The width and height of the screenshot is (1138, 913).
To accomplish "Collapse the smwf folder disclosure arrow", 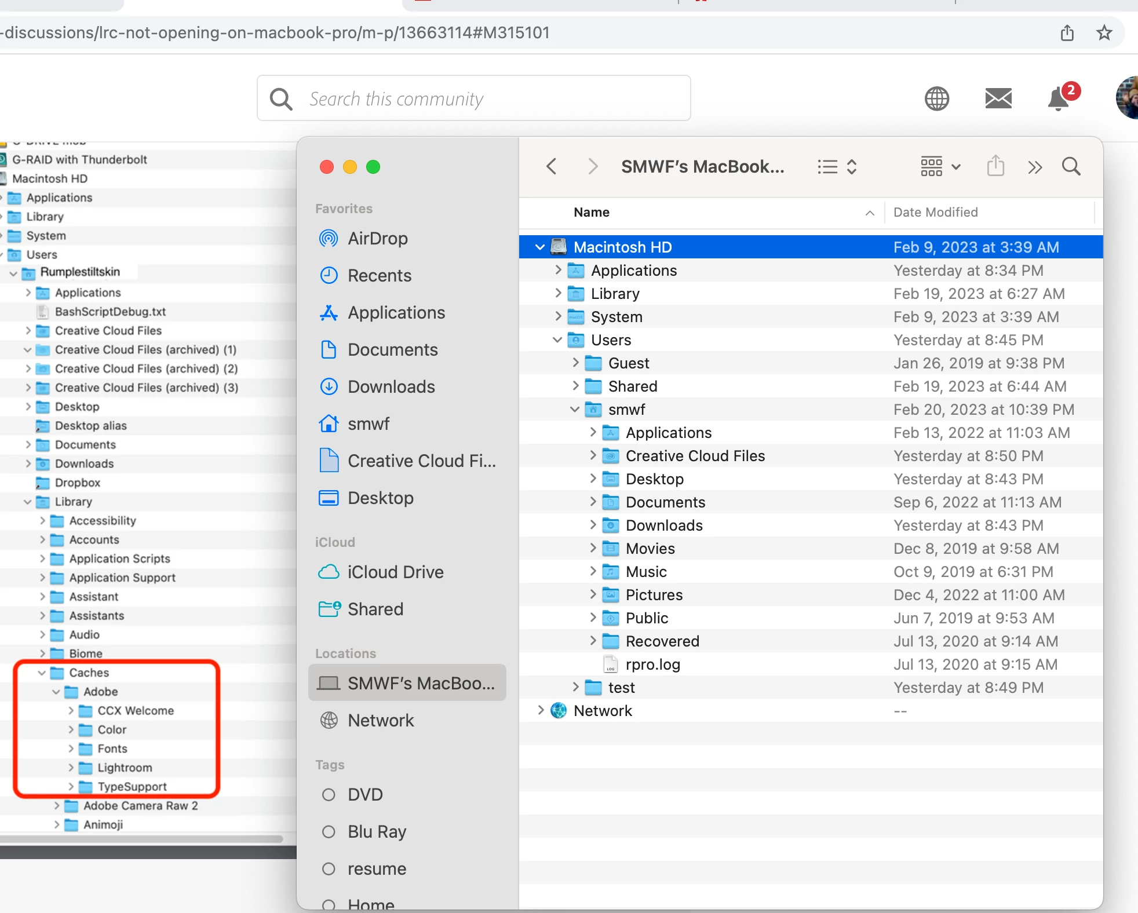I will [574, 410].
